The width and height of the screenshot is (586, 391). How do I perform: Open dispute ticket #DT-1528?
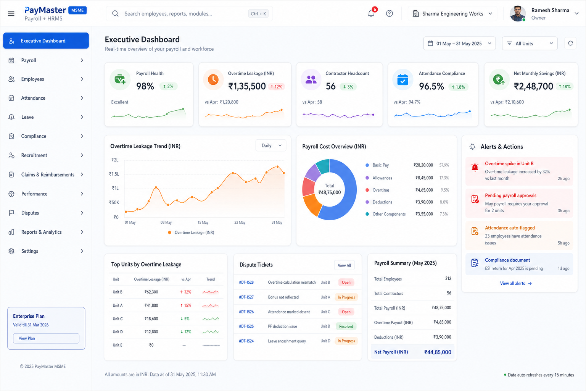point(246,283)
